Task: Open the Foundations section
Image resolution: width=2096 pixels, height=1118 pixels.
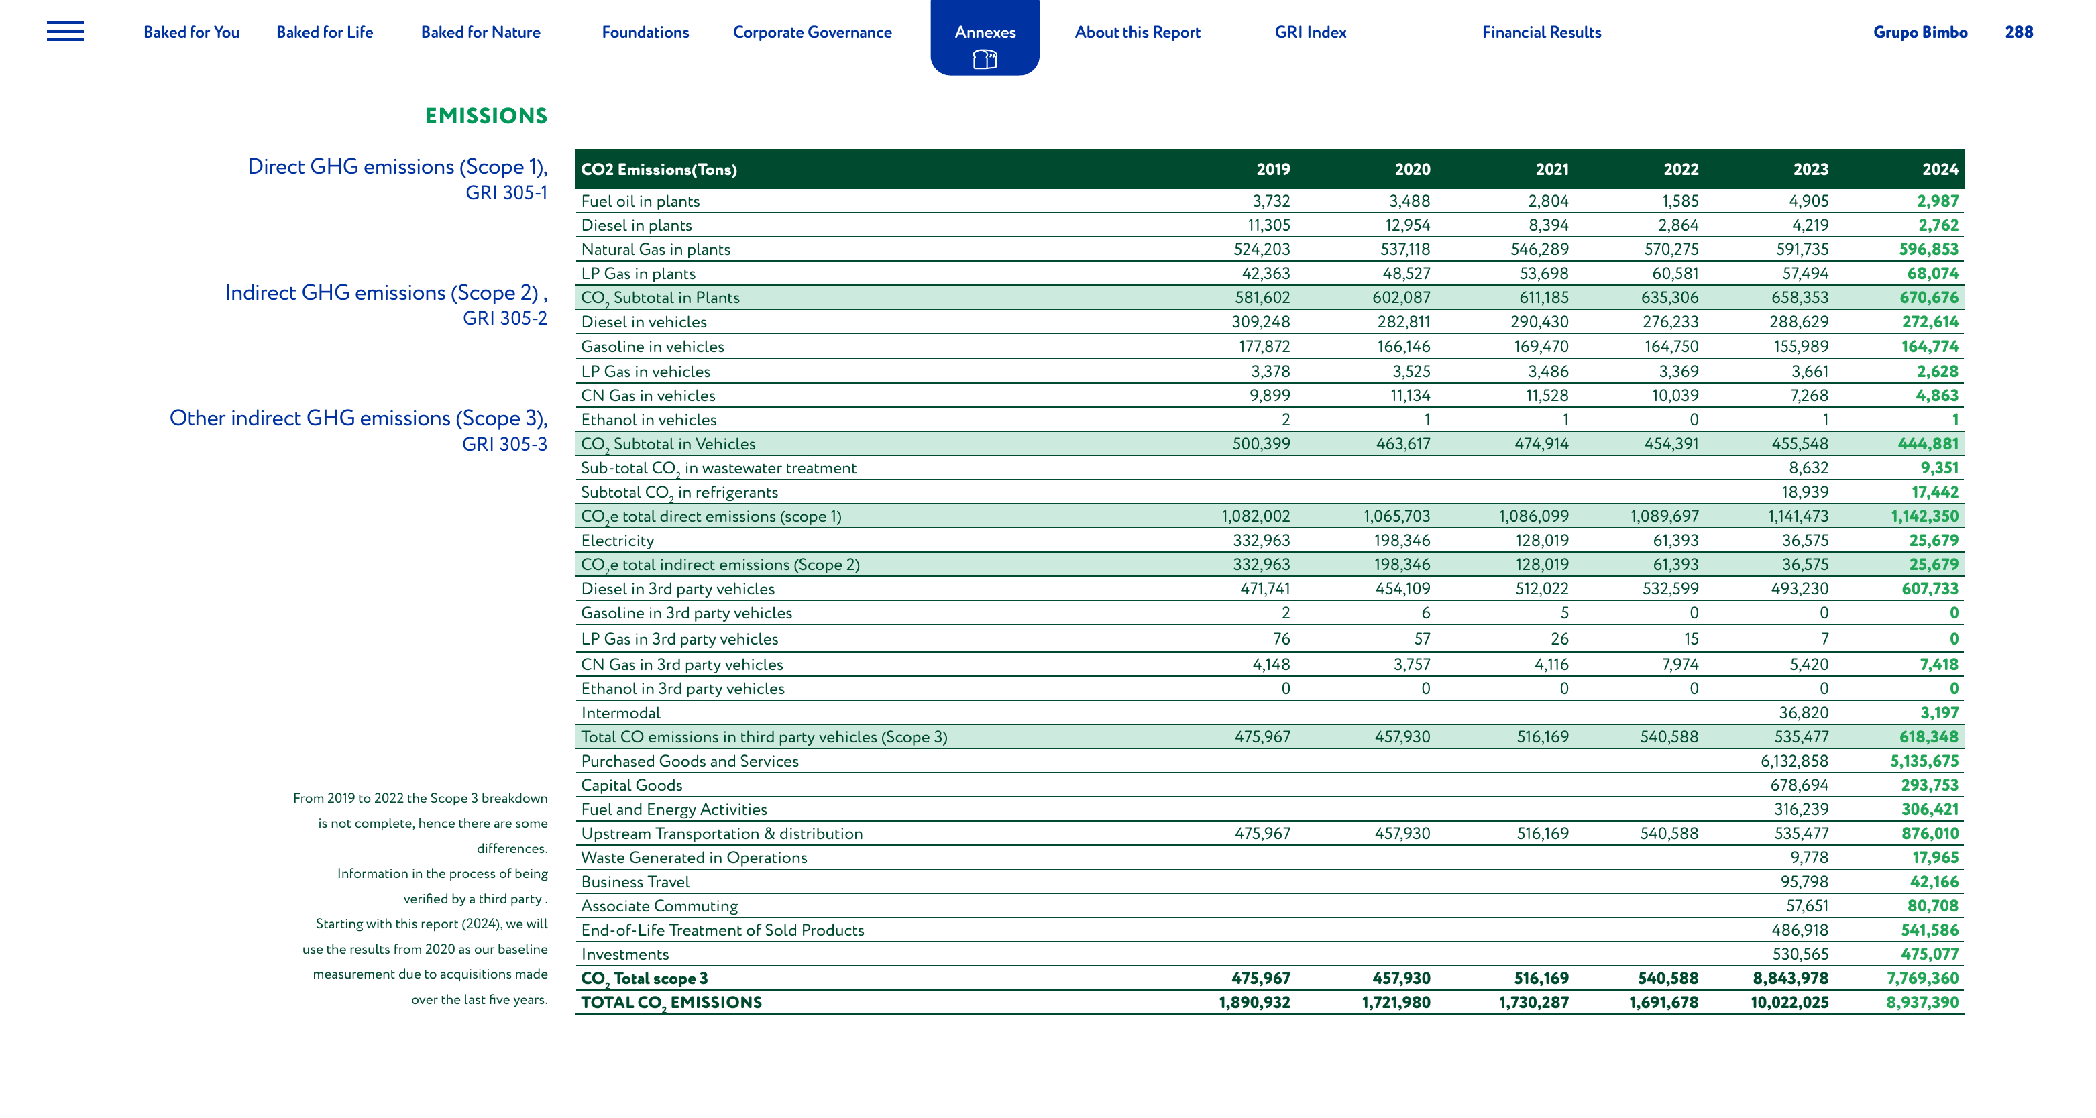Action: [645, 32]
